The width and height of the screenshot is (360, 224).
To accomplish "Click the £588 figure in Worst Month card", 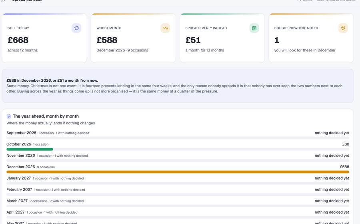I will [x=107, y=40].
